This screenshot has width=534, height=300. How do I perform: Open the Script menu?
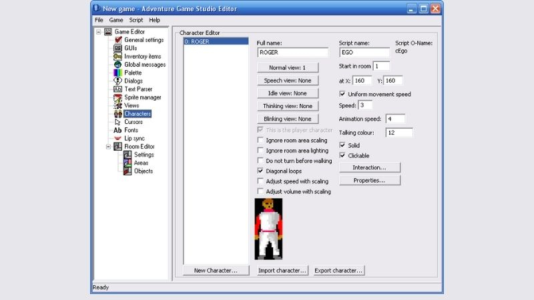(136, 20)
